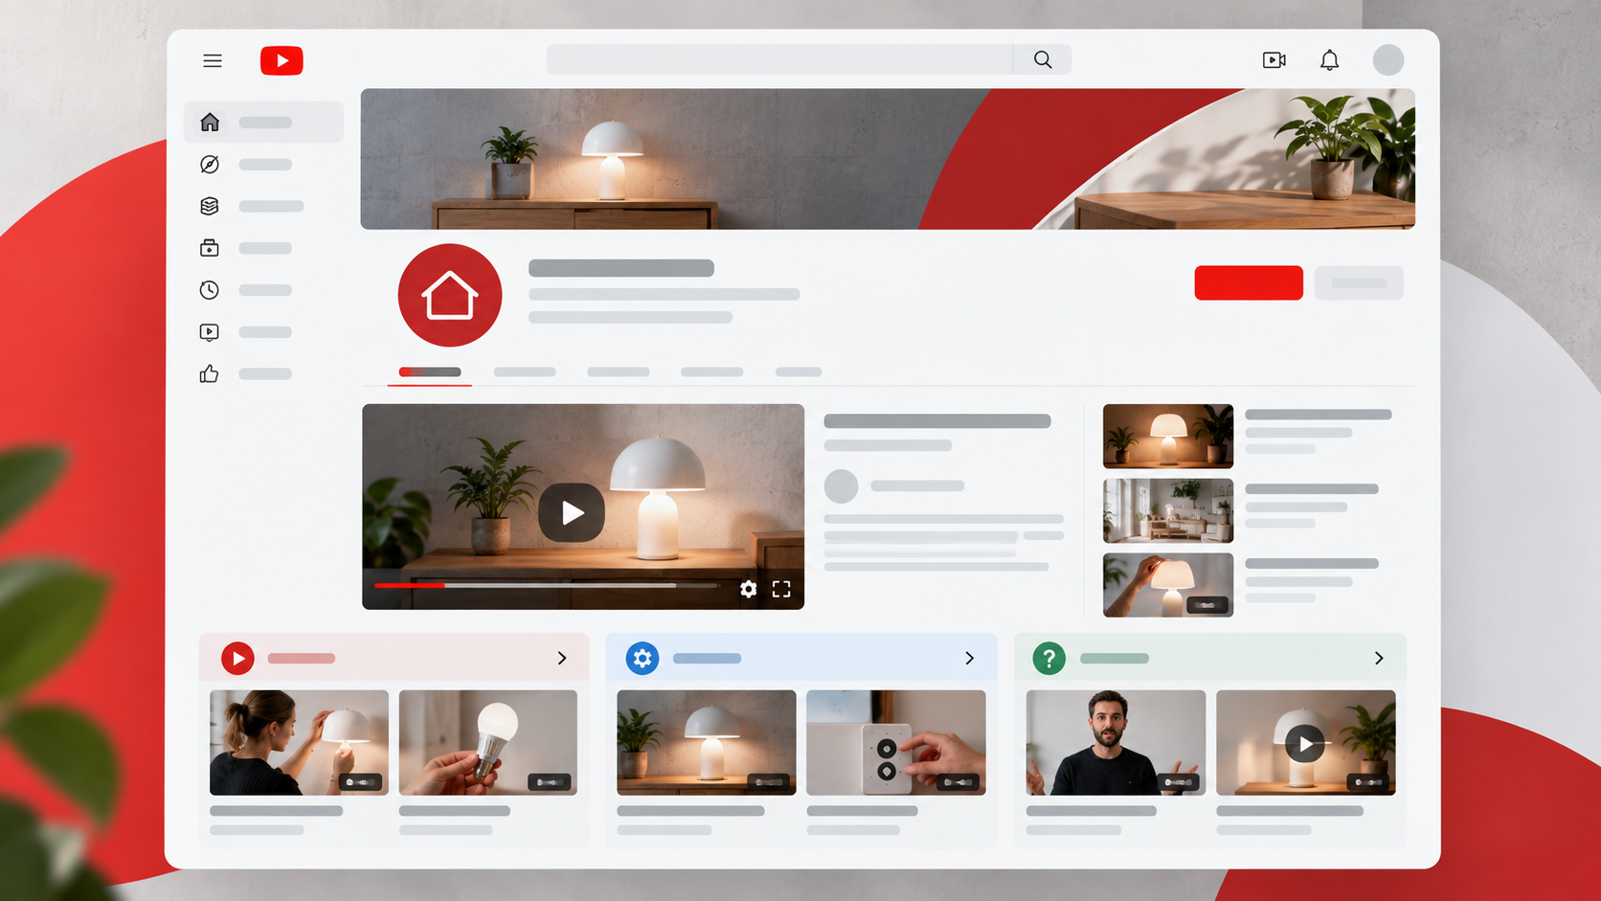1601x901 pixels.
Task: Open the Explore compass icon
Action: (210, 164)
